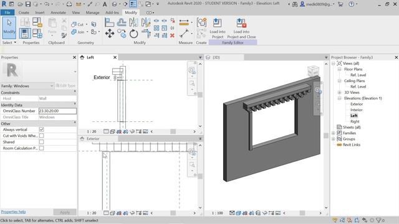Click Measure Between Two References tool
399x224 pixels.
185,33
